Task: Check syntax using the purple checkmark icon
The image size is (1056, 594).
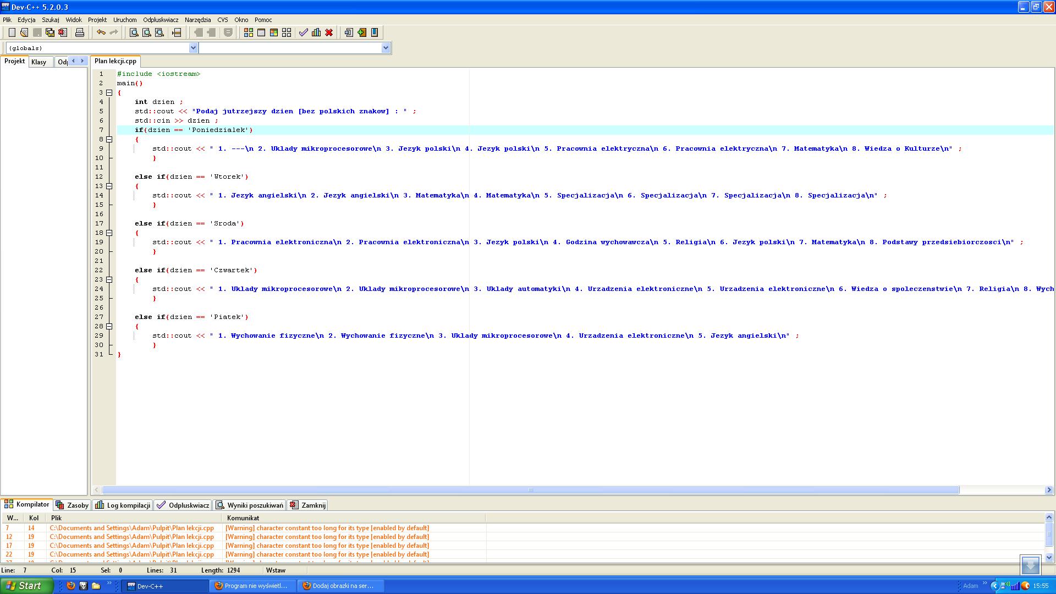Action: click(x=304, y=32)
